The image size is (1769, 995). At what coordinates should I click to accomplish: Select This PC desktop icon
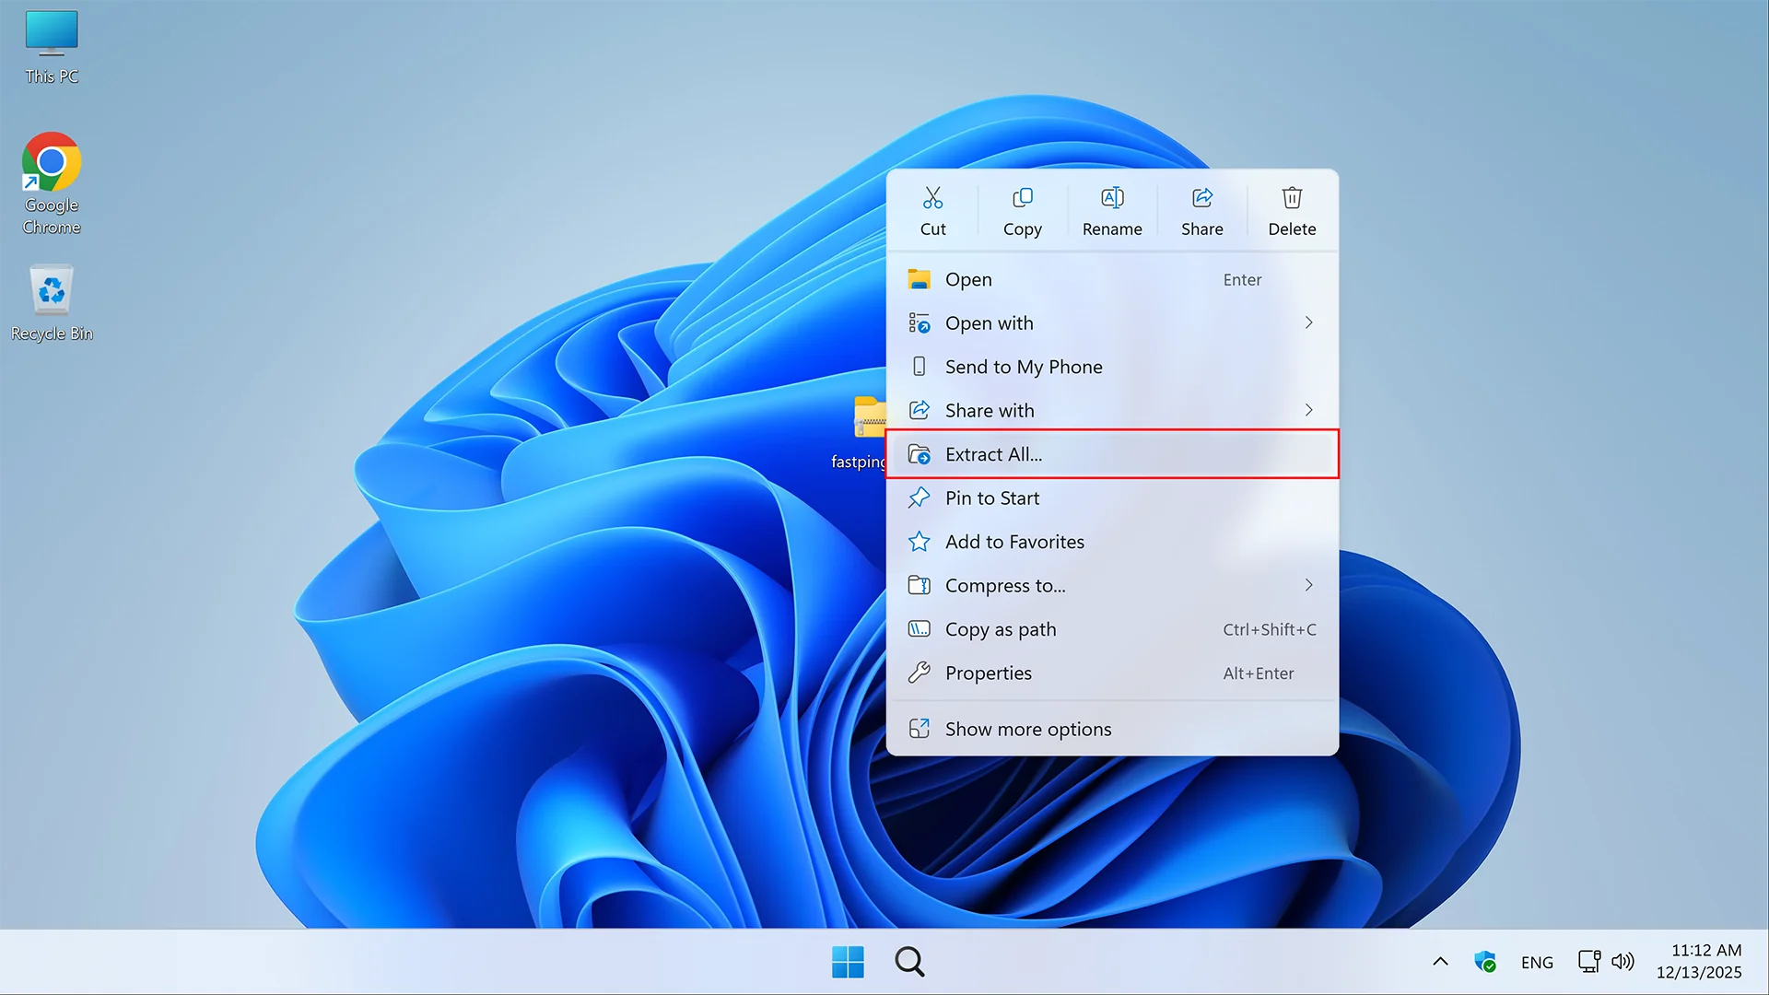(52, 35)
